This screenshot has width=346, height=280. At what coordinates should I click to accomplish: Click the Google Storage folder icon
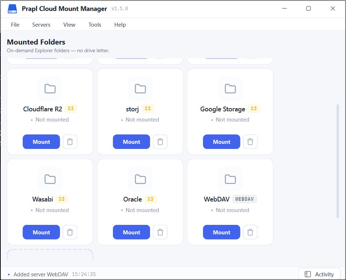230,89
